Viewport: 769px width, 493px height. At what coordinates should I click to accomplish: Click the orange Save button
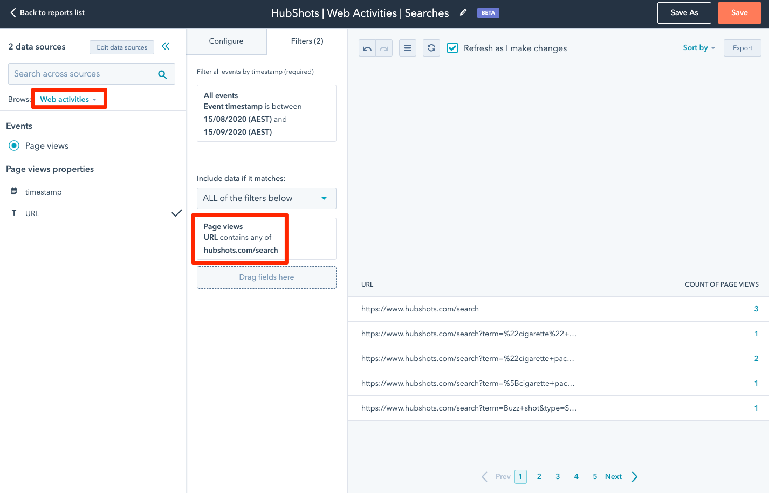point(739,13)
